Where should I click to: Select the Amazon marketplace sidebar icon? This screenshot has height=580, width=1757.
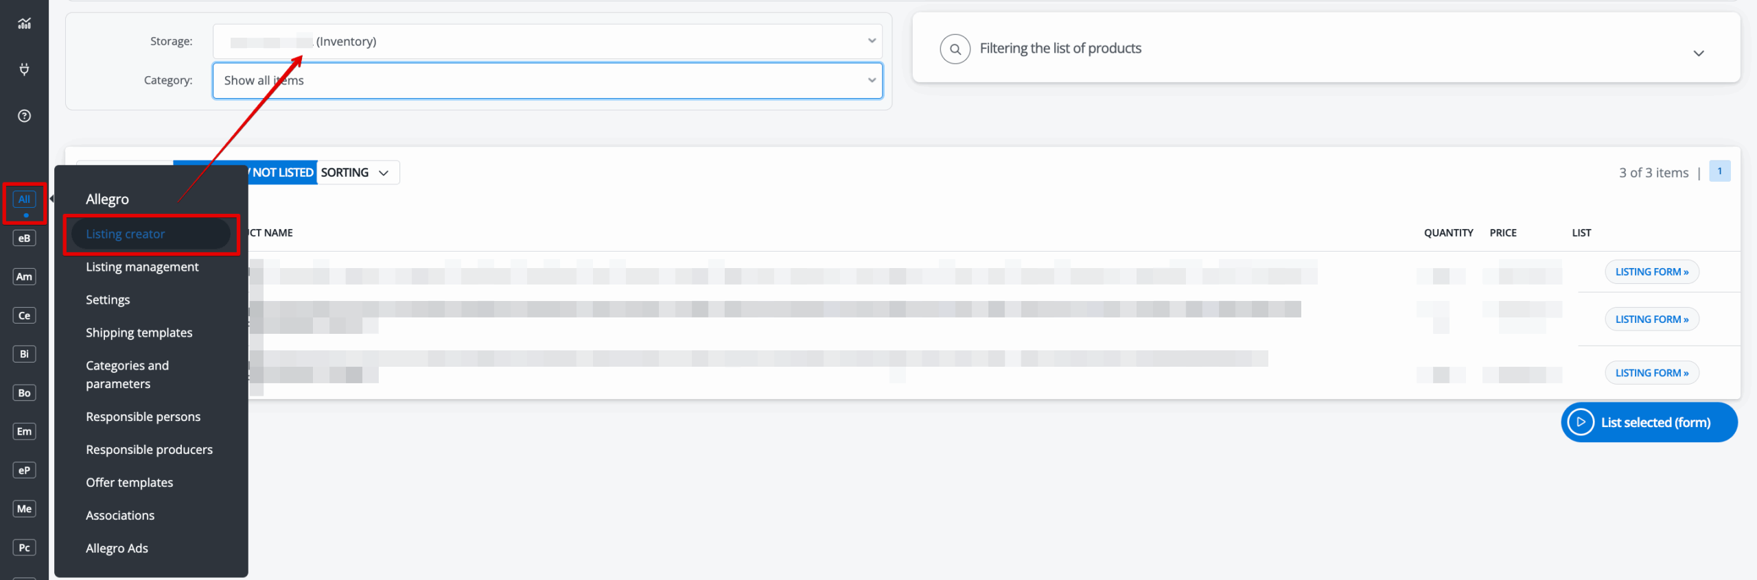[x=24, y=277]
